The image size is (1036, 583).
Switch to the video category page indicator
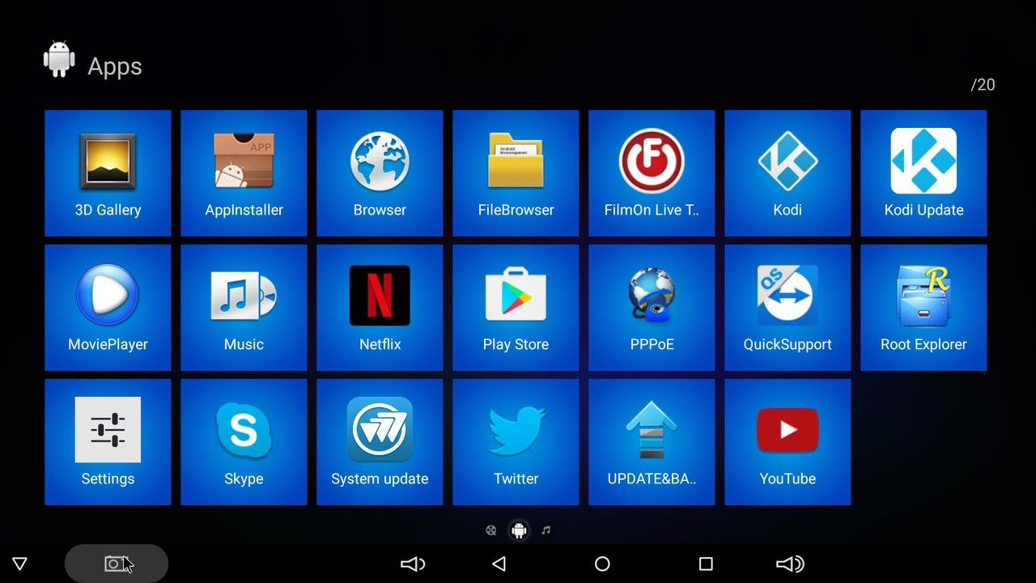[490, 530]
